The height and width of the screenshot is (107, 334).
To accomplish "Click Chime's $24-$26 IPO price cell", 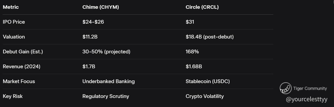I will pyautogui.click(x=93, y=22).
